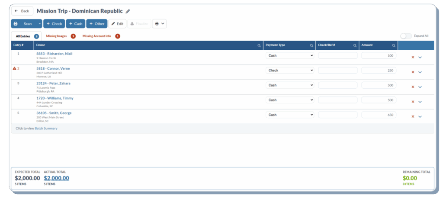Open donor 1720 - Williams, Timmy
Viewport: 443px width, 199px height.
[x=55, y=98]
